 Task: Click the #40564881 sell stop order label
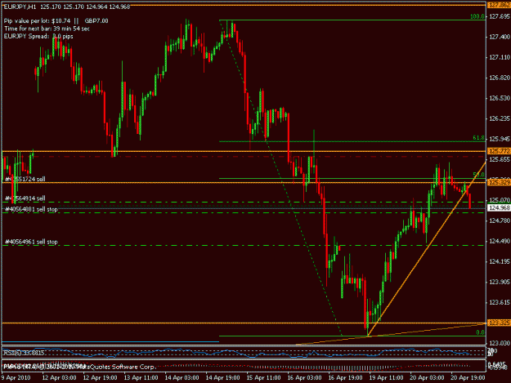(x=31, y=209)
